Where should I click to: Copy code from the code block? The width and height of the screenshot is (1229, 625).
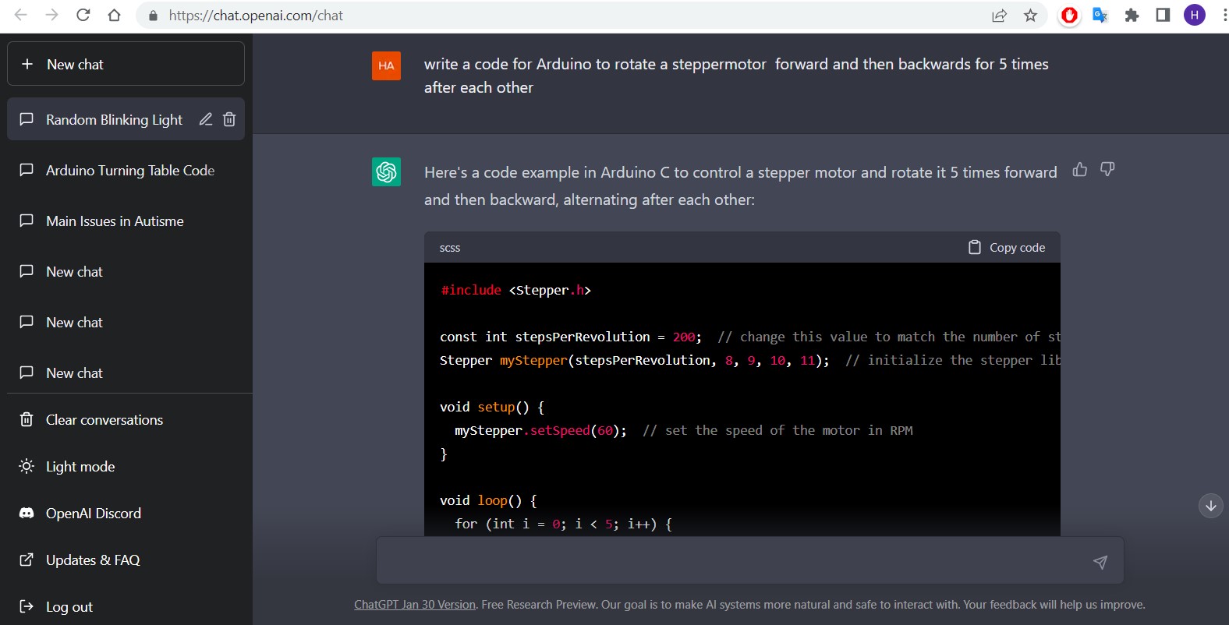tap(1007, 247)
